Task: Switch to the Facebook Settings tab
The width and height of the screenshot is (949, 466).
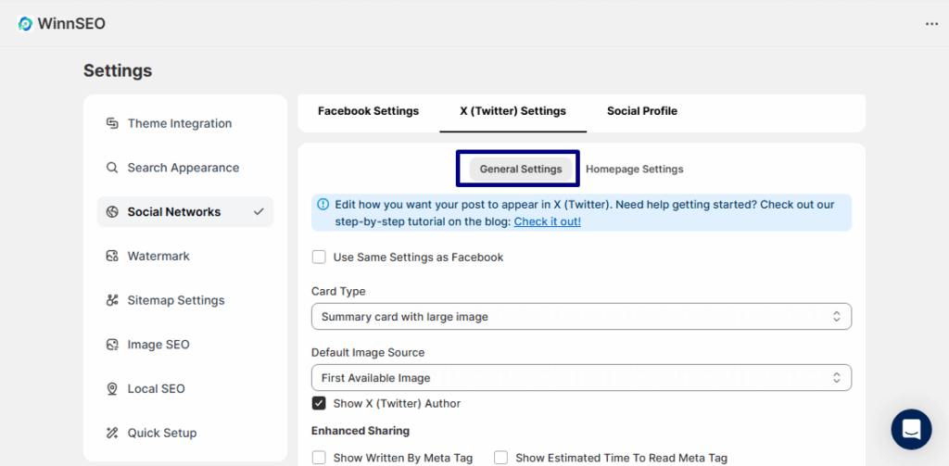Action: (369, 111)
